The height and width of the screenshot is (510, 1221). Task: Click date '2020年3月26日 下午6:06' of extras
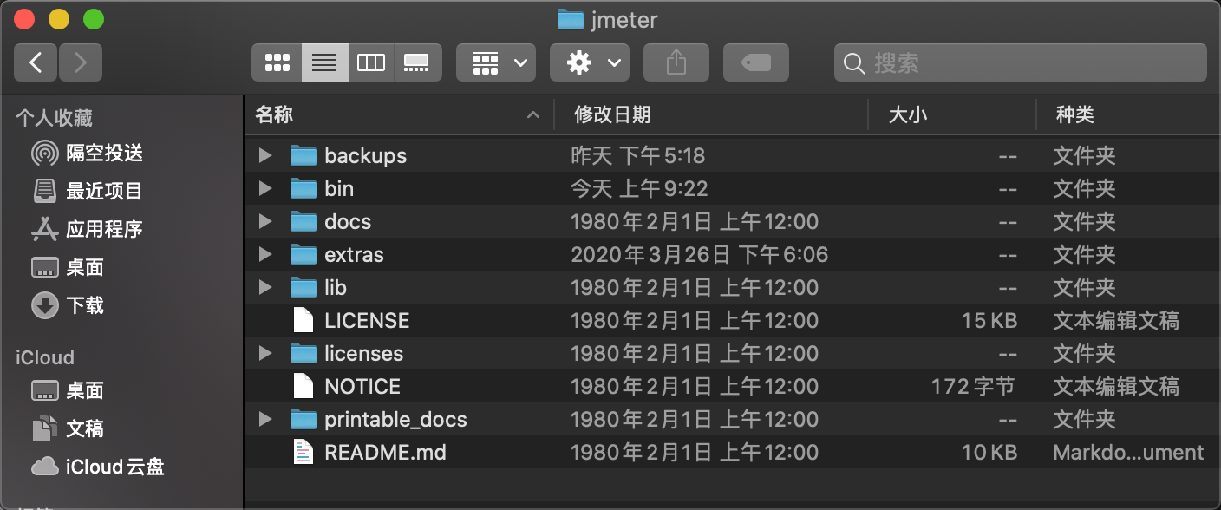click(x=699, y=255)
